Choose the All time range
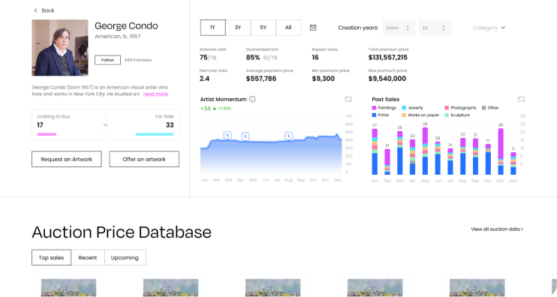The width and height of the screenshot is (557, 297). pyautogui.click(x=288, y=28)
